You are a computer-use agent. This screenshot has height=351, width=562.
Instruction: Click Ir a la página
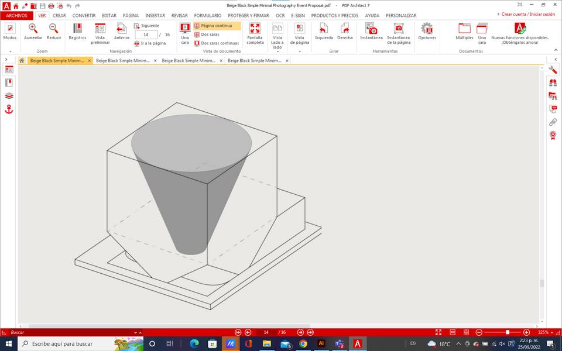pos(150,43)
